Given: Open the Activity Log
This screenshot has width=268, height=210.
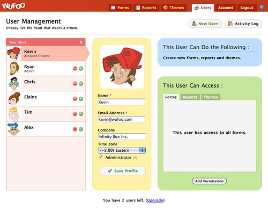Looking at the screenshot, I should click(x=243, y=24).
